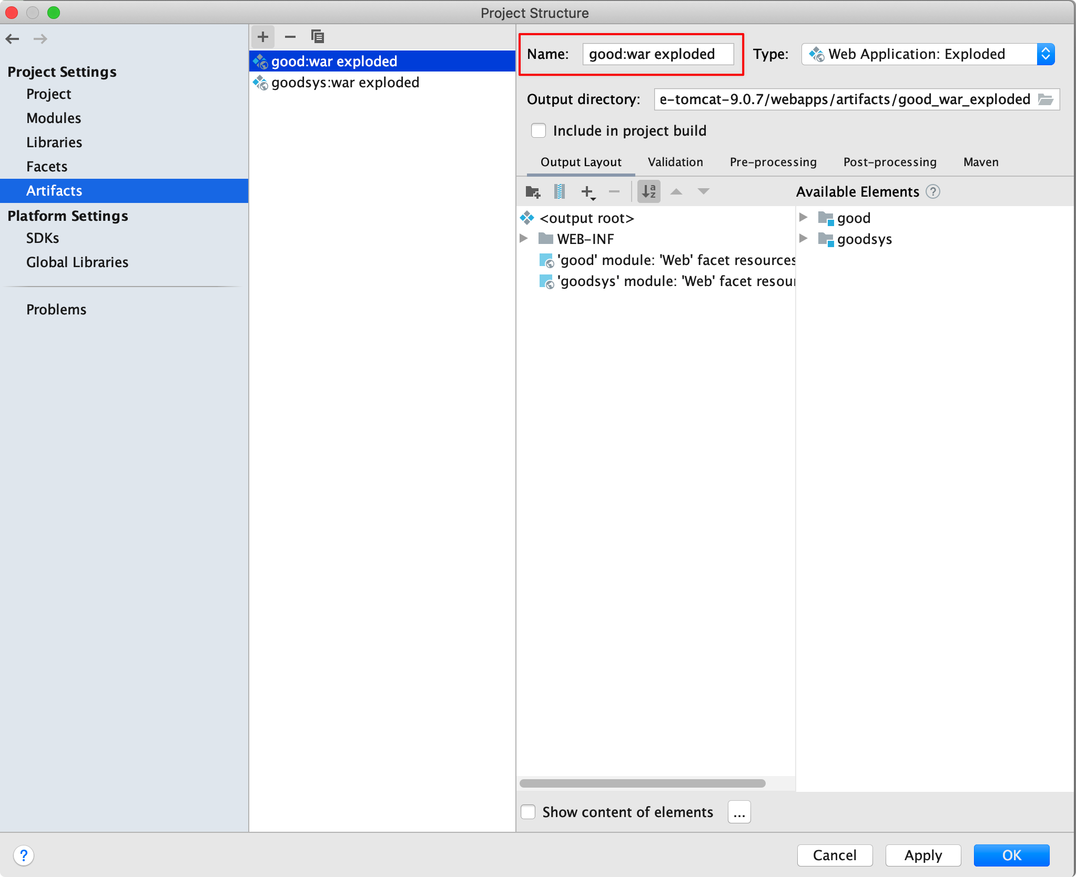
Task: Click the OK button
Action: pyautogui.click(x=1011, y=855)
